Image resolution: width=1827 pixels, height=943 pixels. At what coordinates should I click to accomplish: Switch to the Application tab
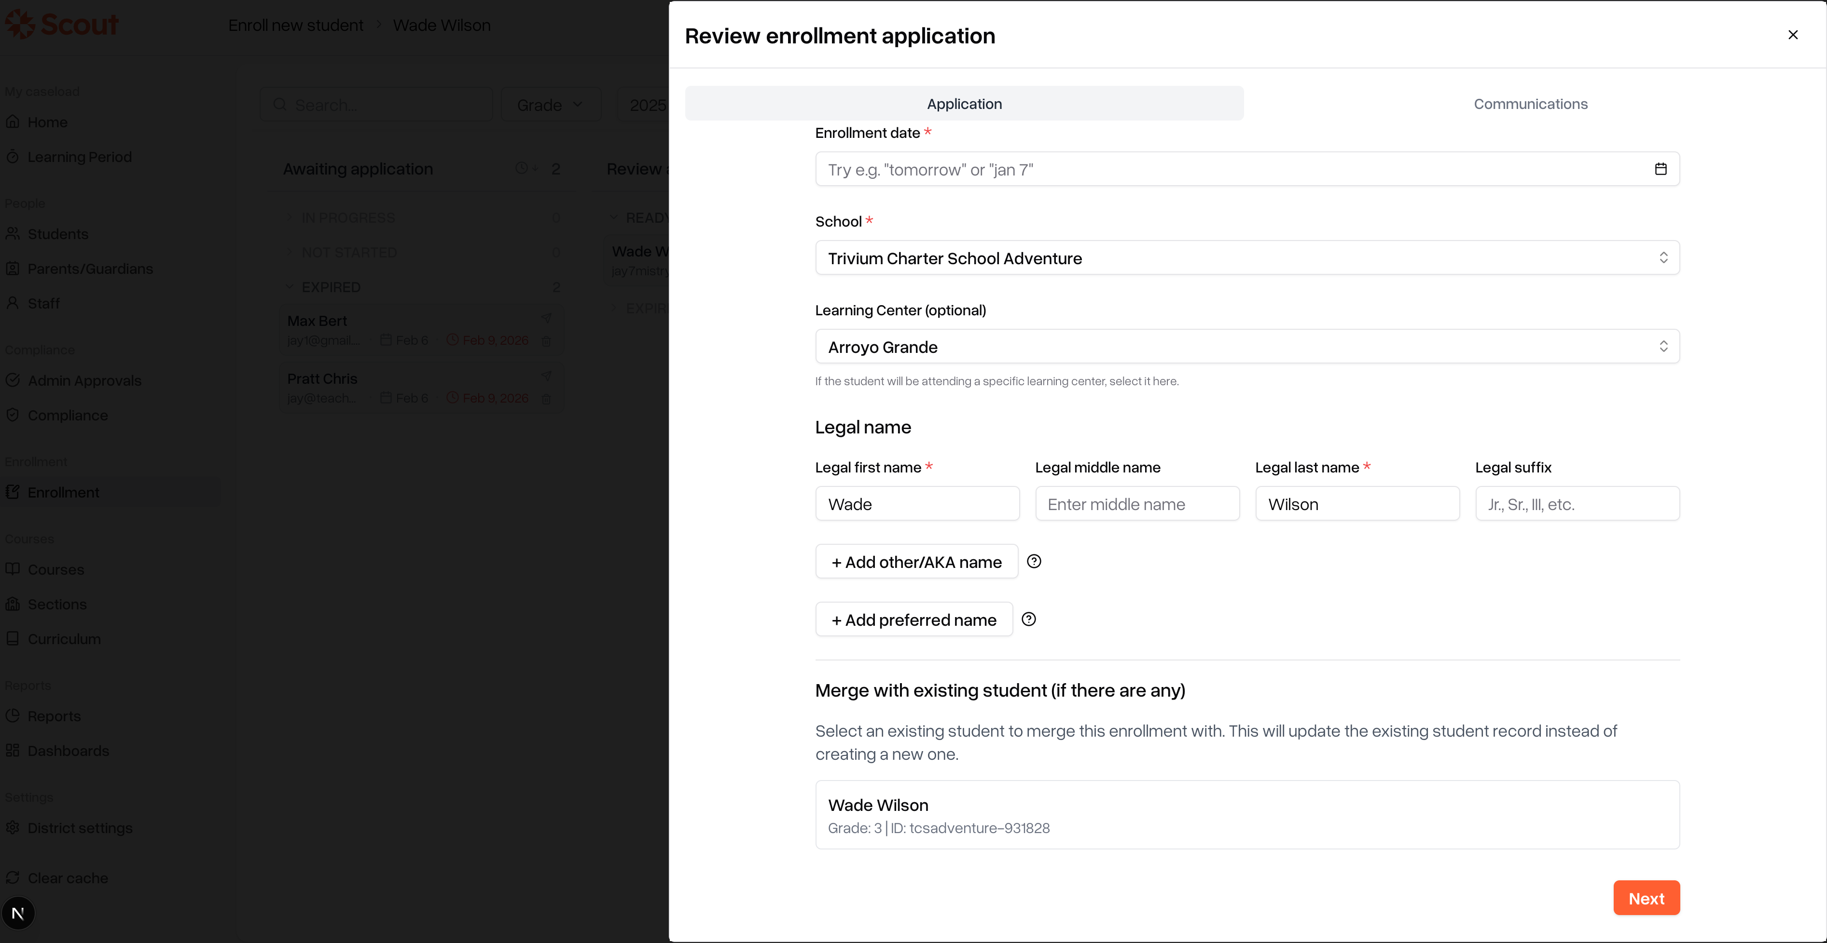pos(964,104)
